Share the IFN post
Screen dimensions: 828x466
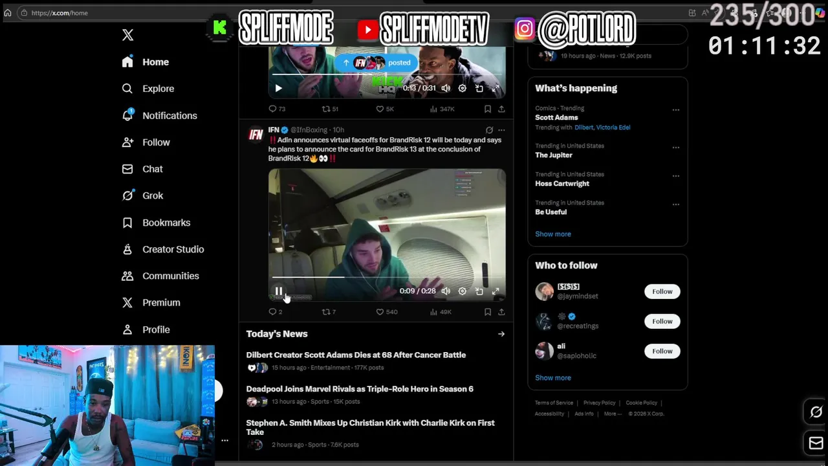(x=501, y=312)
